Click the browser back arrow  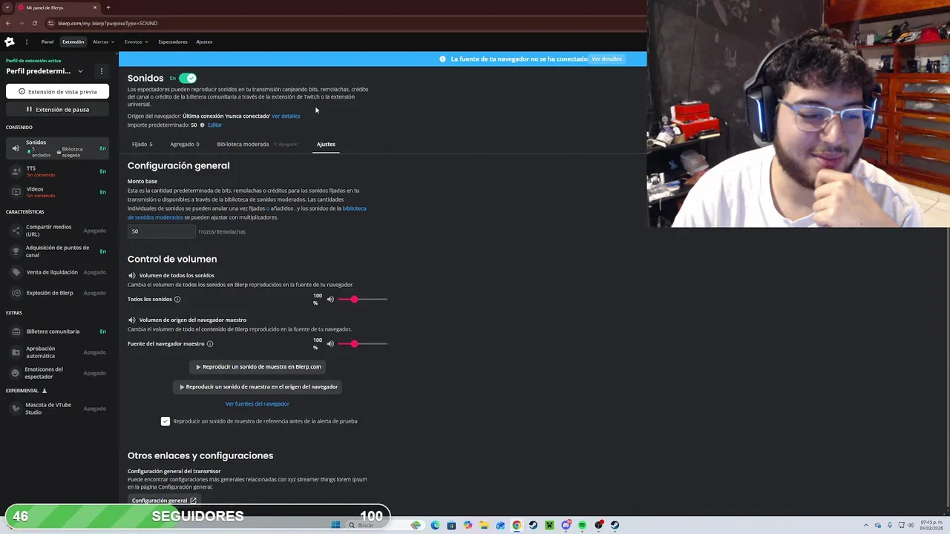pyautogui.click(x=8, y=23)
